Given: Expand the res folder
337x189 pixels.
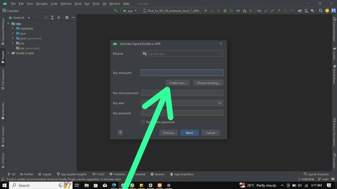Looking at the screenshot, I should pyautogui.click(x=13, y=43).
